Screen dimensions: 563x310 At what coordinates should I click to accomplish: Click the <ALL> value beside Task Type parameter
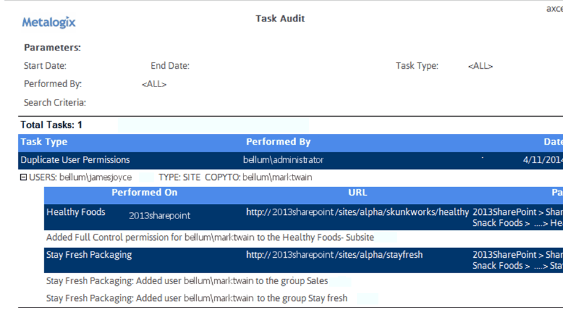click(x=480, y=66)
